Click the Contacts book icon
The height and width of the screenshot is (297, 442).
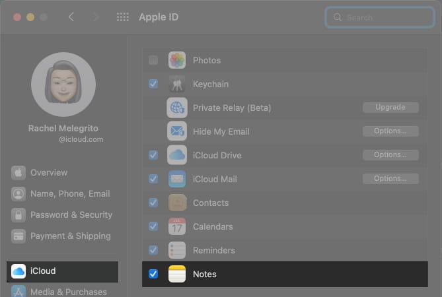[177, 203]
